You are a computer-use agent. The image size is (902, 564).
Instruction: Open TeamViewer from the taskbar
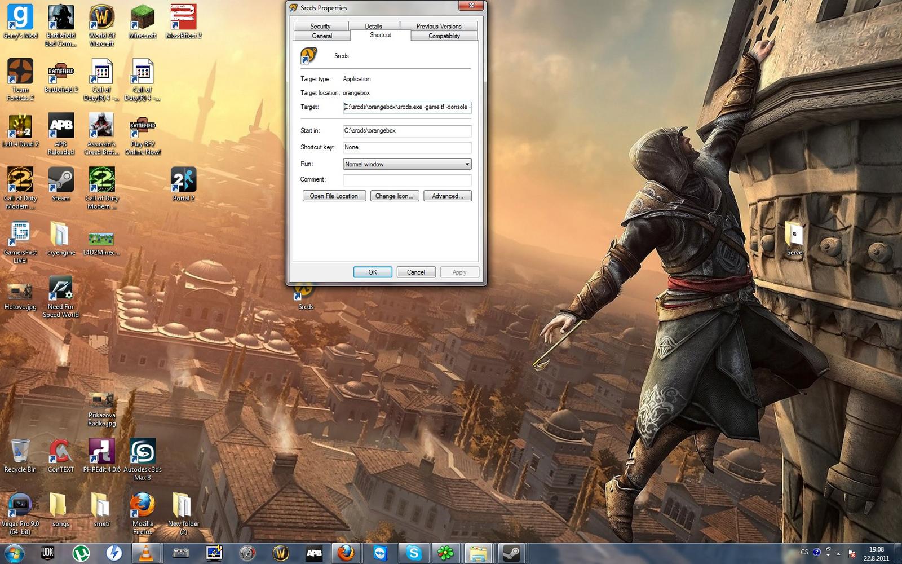(381, 553)
